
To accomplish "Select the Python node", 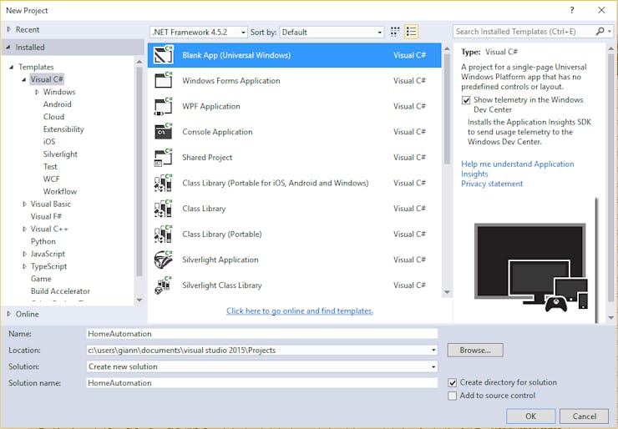I will point(43,241).
